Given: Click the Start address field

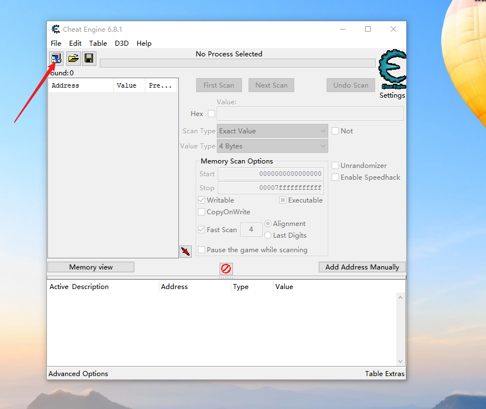Looking at the screenshot, I should (x=271, y=174).
